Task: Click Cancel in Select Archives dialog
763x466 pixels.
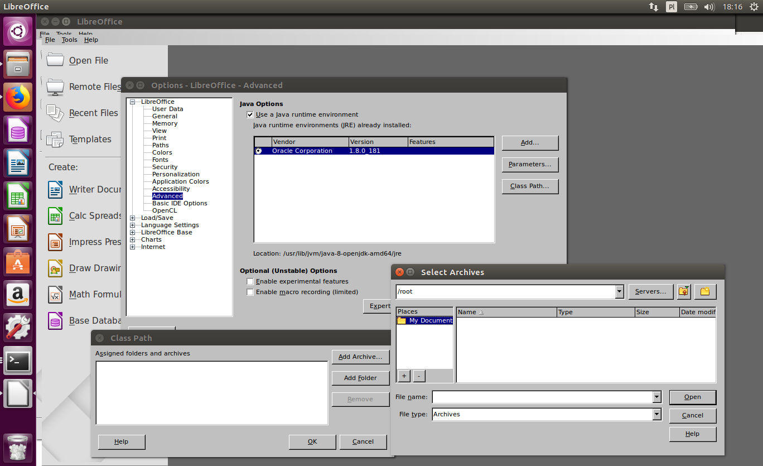Action: coord(693,415)
